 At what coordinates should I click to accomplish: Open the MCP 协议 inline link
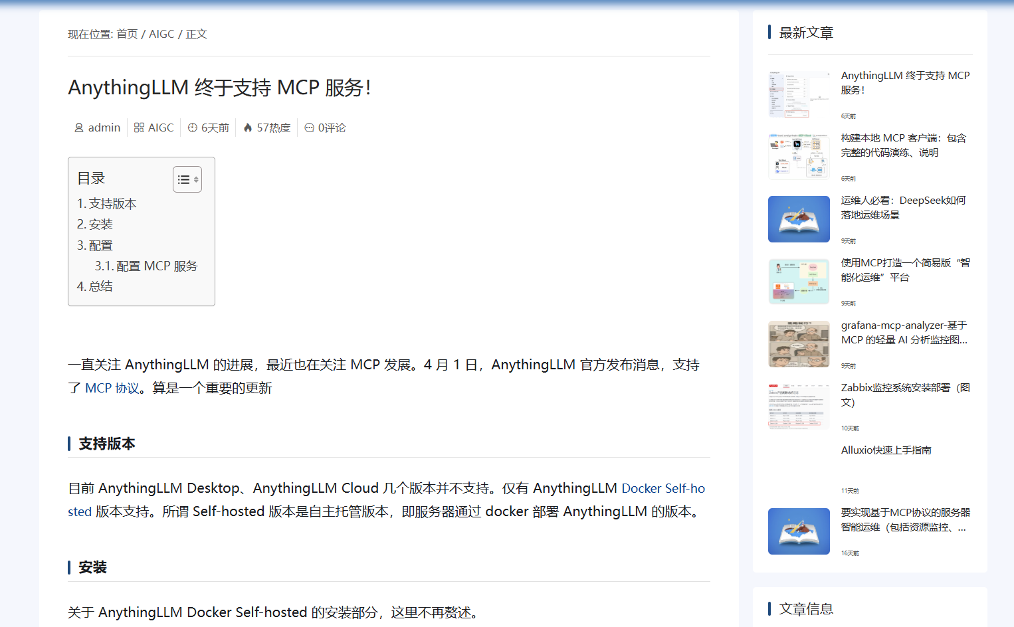pyautogui.click(x=112, y=388)
